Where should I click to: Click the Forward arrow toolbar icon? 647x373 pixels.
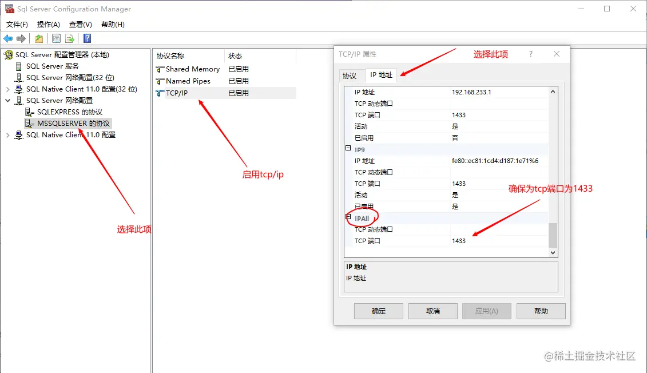(x=21, y=38)
